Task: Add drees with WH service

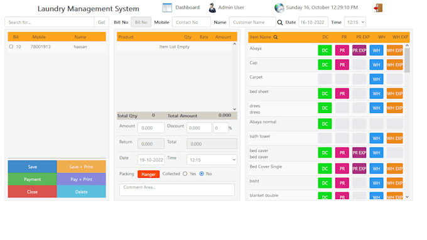Action: click(376, 108)
